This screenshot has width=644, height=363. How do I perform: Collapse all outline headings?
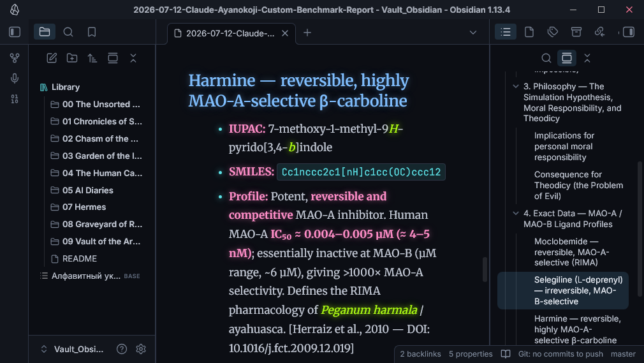click(587, 59)
